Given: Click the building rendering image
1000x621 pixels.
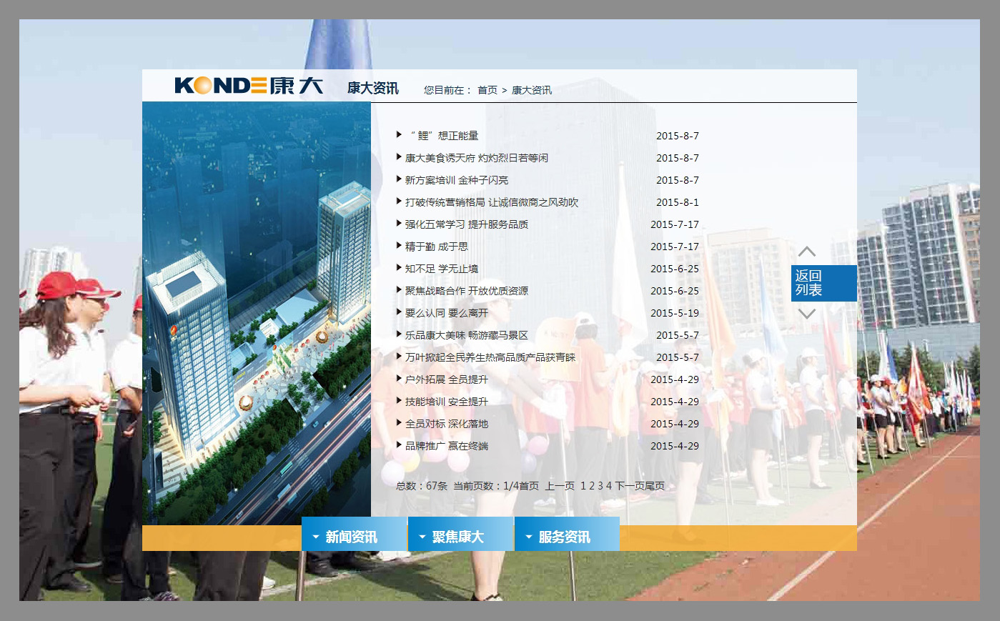Looking at the screenshot, I should (x=257, y=314).
